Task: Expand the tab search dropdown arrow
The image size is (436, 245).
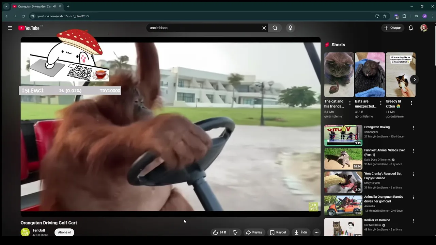Action: click(6, 6)
